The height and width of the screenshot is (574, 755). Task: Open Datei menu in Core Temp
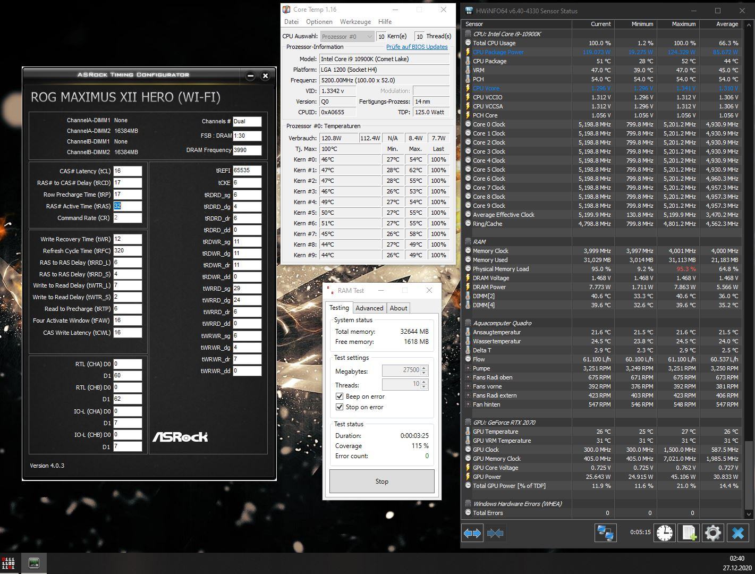click(x=292, y=22)
